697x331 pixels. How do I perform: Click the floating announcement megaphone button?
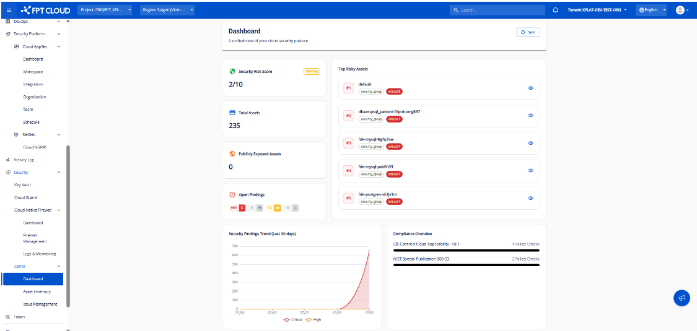(682, 298)
